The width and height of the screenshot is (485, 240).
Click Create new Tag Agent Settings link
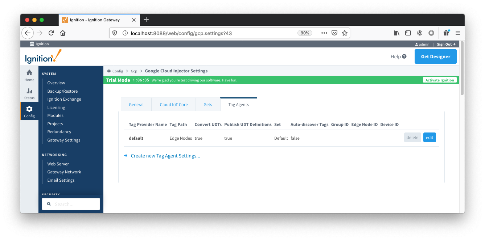coord(165,156)
